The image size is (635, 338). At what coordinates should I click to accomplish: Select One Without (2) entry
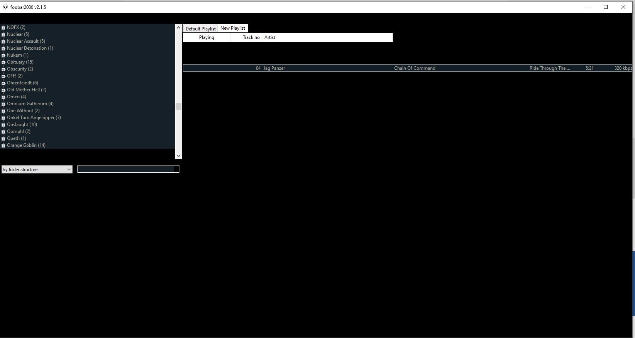23,111
